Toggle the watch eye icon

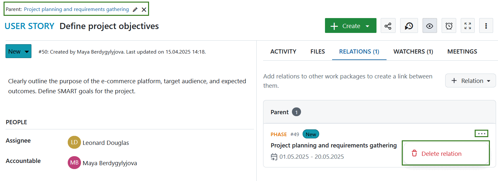[x=430, y=26]
